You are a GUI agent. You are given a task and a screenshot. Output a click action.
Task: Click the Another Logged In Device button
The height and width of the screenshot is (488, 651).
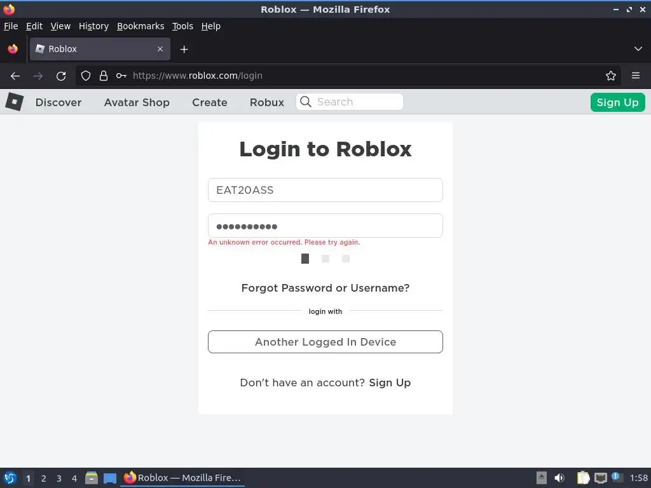[325, 342]
